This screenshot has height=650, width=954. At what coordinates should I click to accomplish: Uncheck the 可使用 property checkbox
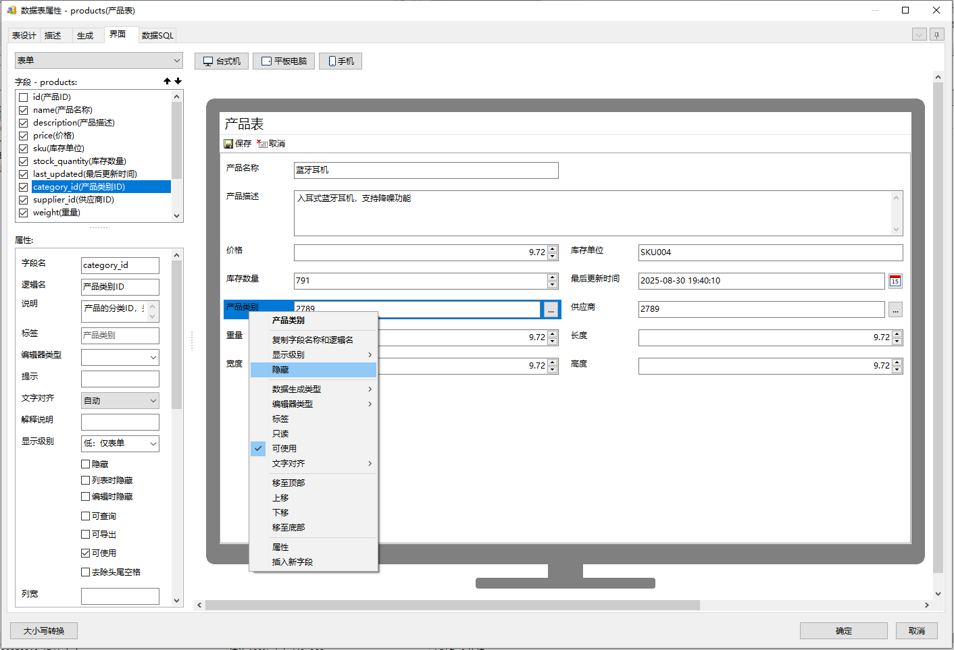86,553
